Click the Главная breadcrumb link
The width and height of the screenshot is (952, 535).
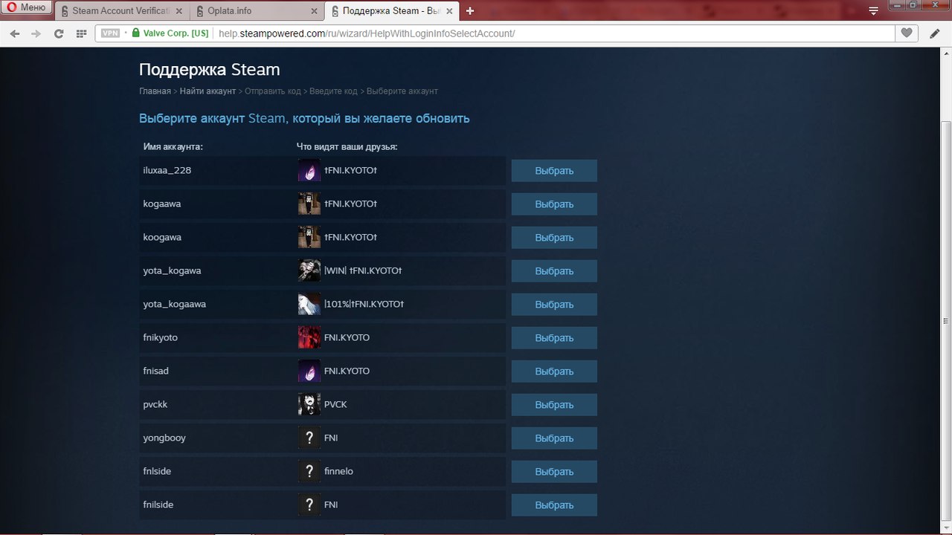click(x=155, y=91)
